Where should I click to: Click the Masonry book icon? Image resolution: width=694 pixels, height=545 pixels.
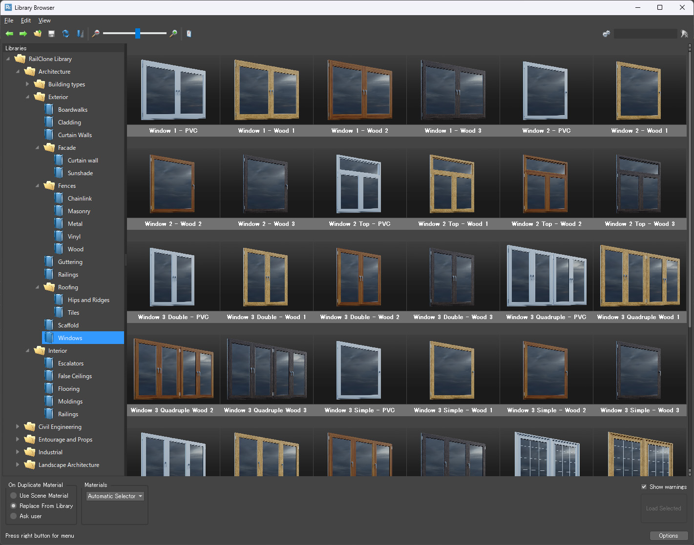[x=59, y=211]
